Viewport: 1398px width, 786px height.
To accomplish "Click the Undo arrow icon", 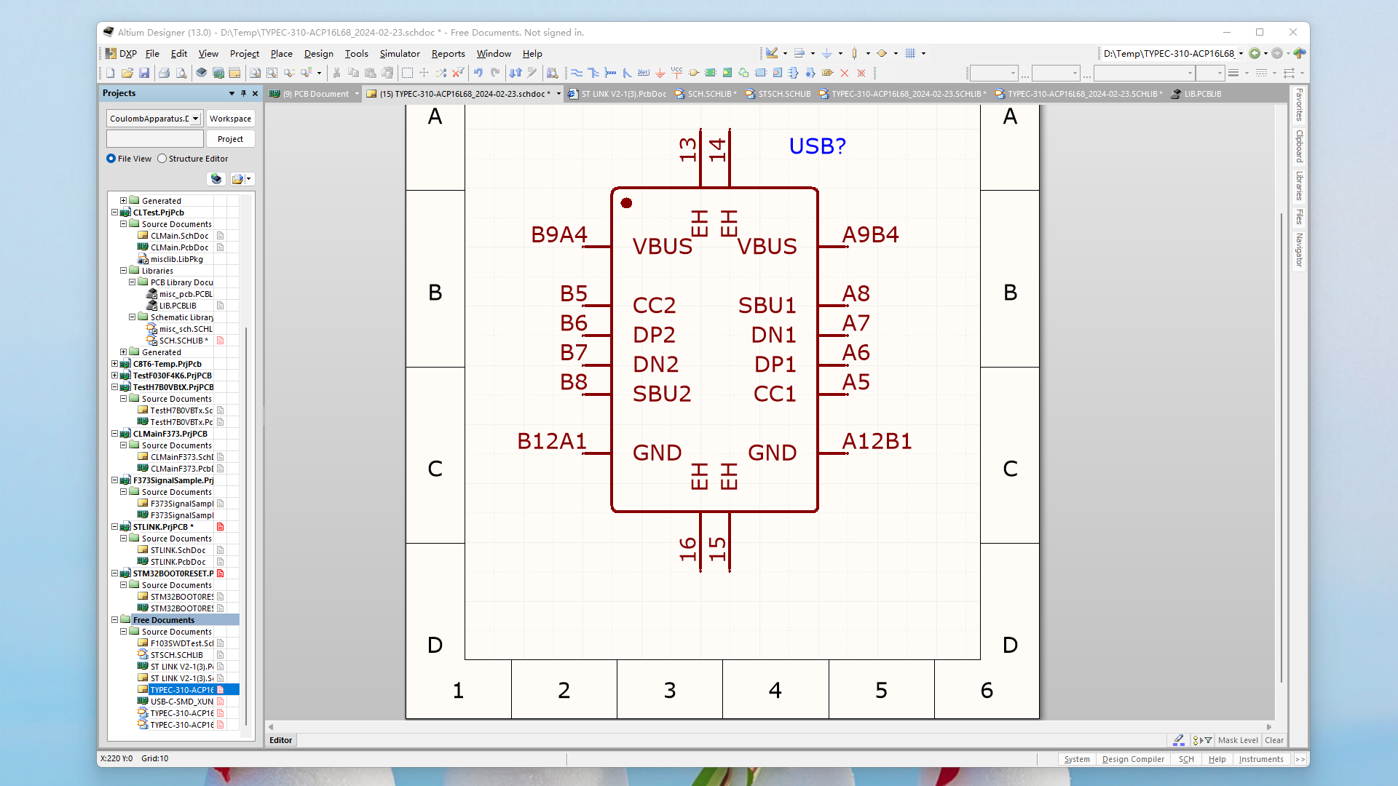I will [x=478, y=73].
